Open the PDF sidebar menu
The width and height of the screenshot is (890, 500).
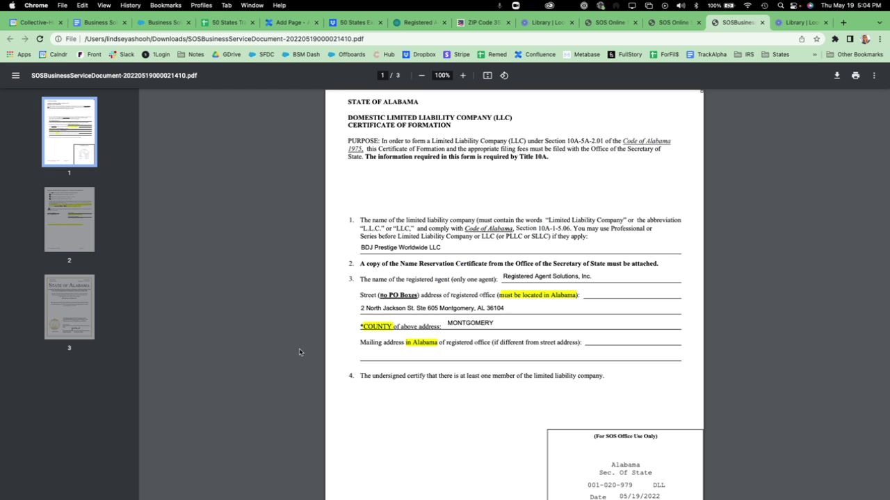click(x=15, y=75)
